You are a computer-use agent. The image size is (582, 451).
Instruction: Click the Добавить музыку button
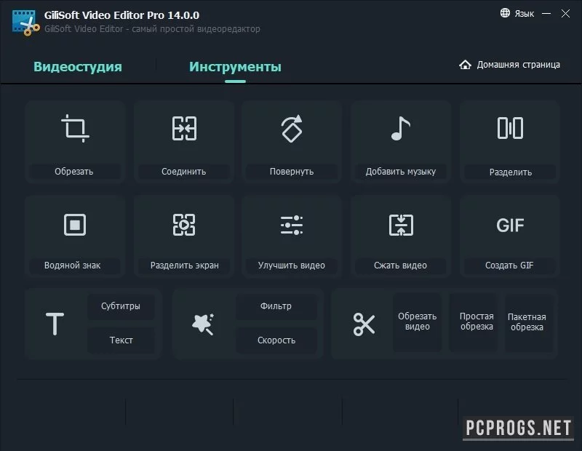[x=401, y=172]
